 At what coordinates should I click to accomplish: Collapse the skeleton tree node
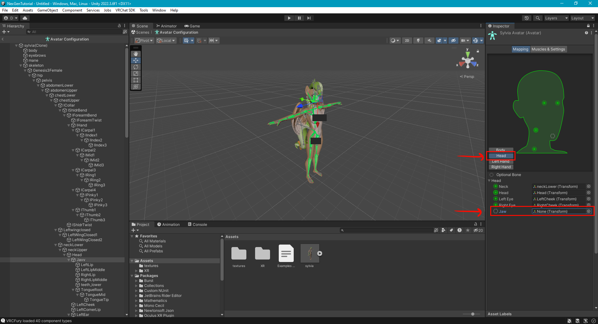[x=21, y=65]
